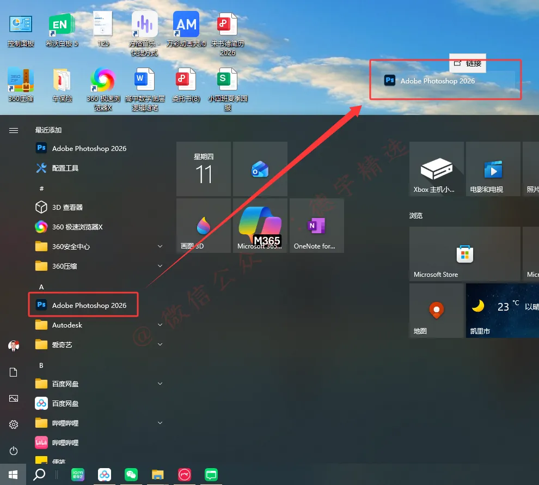Screen dimensions: 539x485
Task: Open the 控制面板 desktop icon
Action: point(21,31)
